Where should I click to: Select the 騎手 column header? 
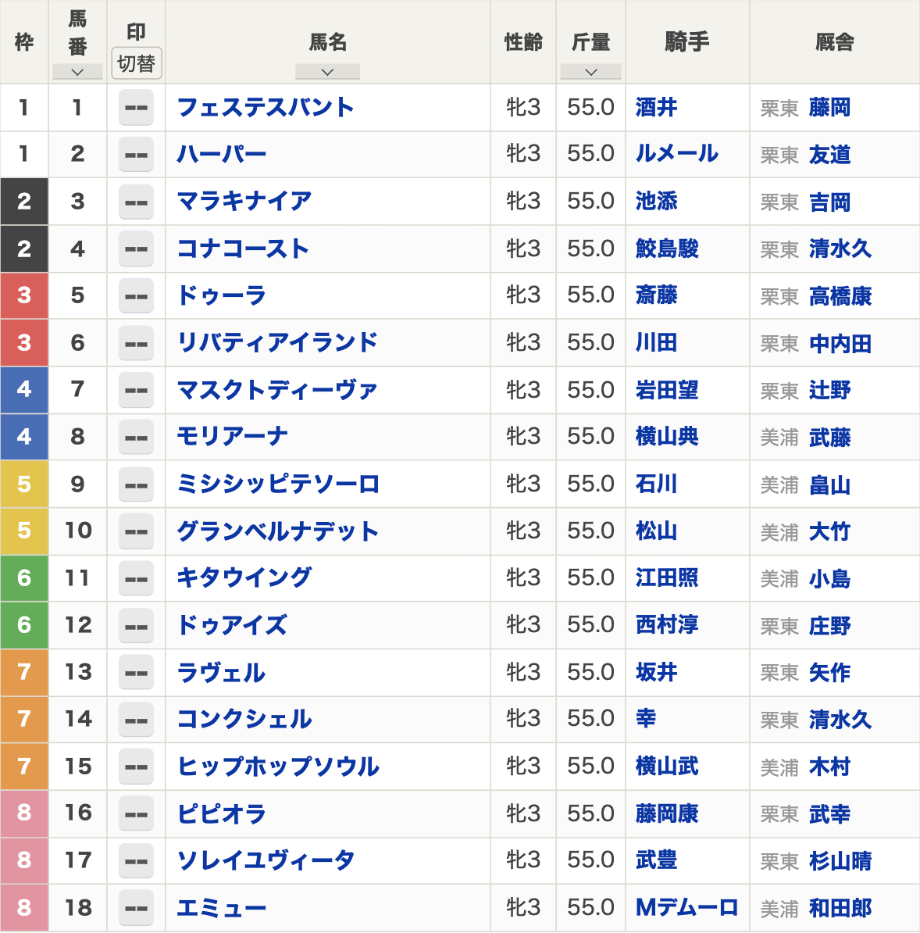(687, 42)
